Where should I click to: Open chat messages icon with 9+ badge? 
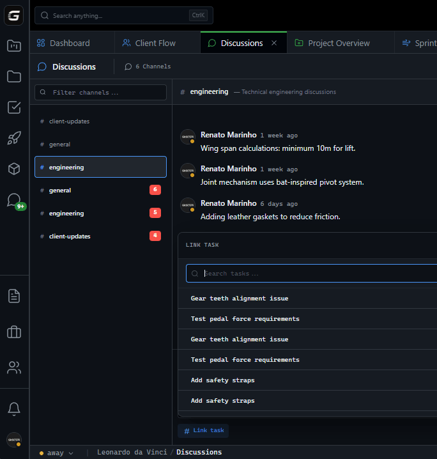(14, 200)
